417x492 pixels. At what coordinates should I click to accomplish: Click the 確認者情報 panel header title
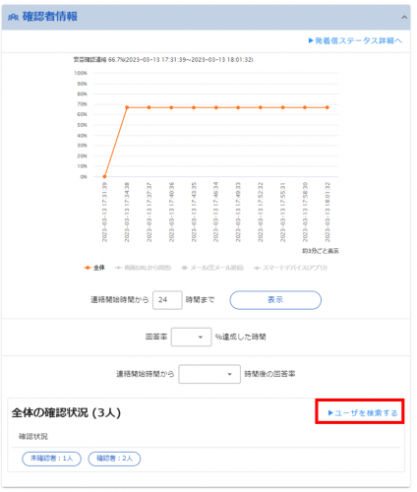[x=50, y=17]
